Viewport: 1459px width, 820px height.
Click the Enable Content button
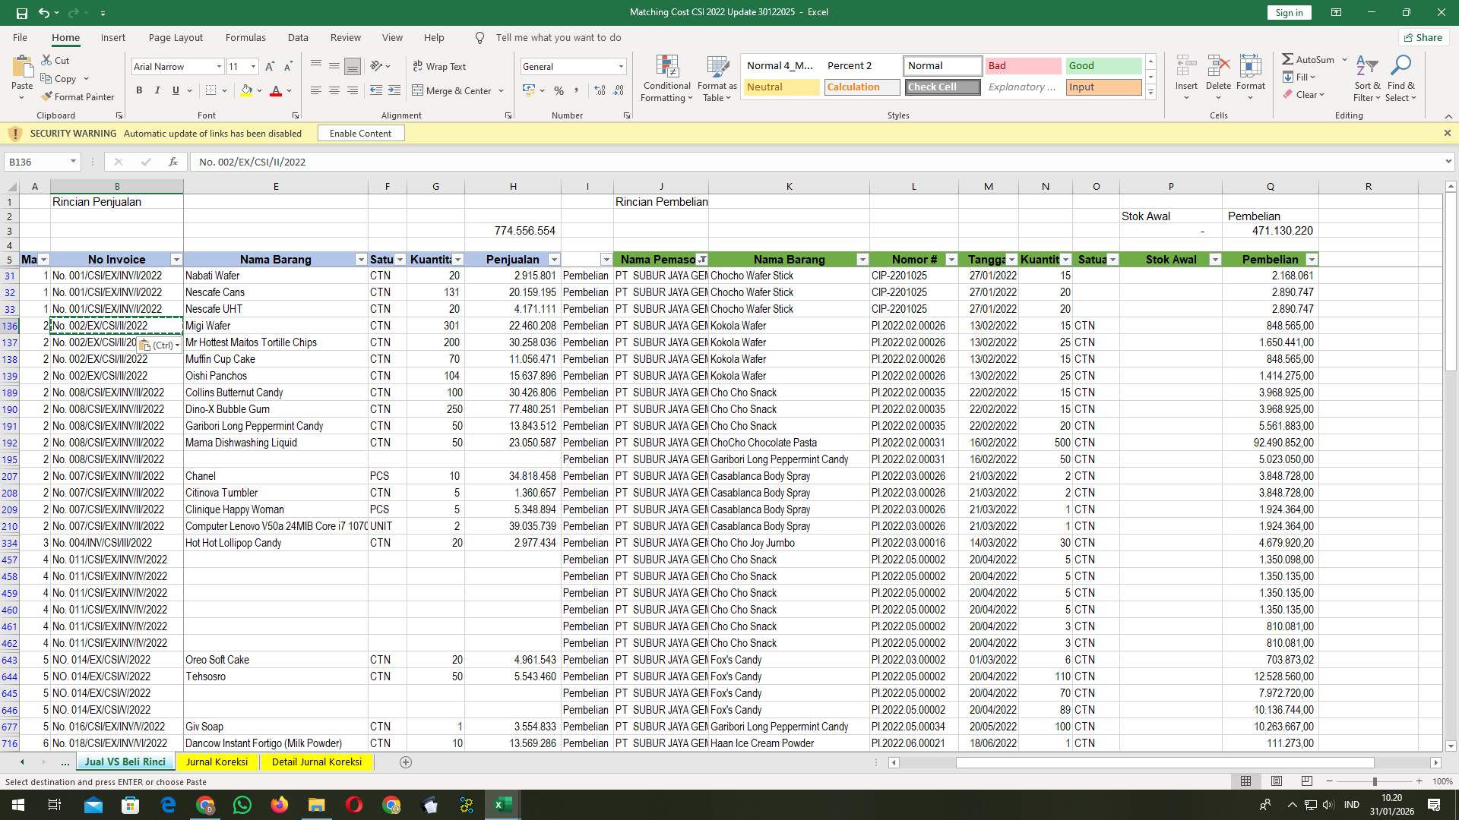coord(360,133)
